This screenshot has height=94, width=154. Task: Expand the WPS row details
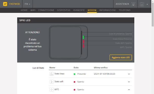[x=129, y=90]
